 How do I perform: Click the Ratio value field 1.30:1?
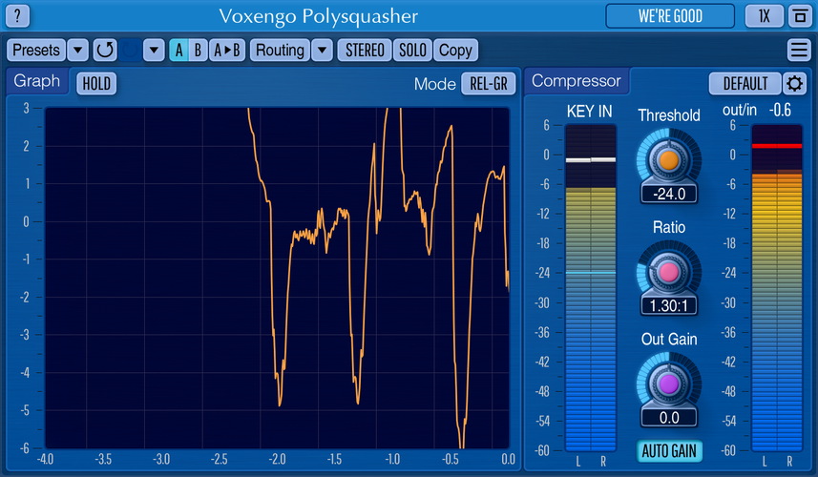(x=669, y=305)
